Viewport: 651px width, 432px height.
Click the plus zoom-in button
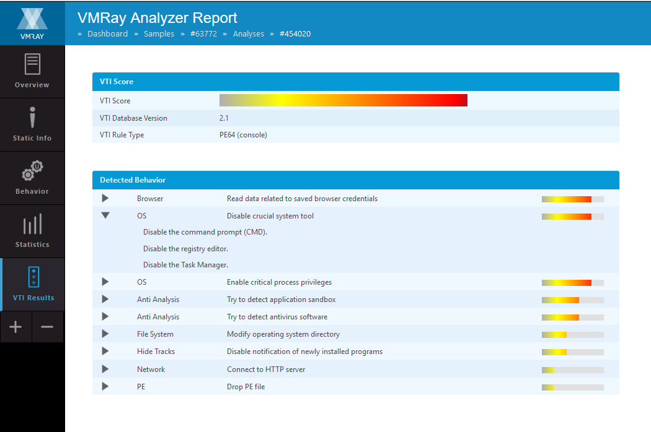tap(15, 327)
